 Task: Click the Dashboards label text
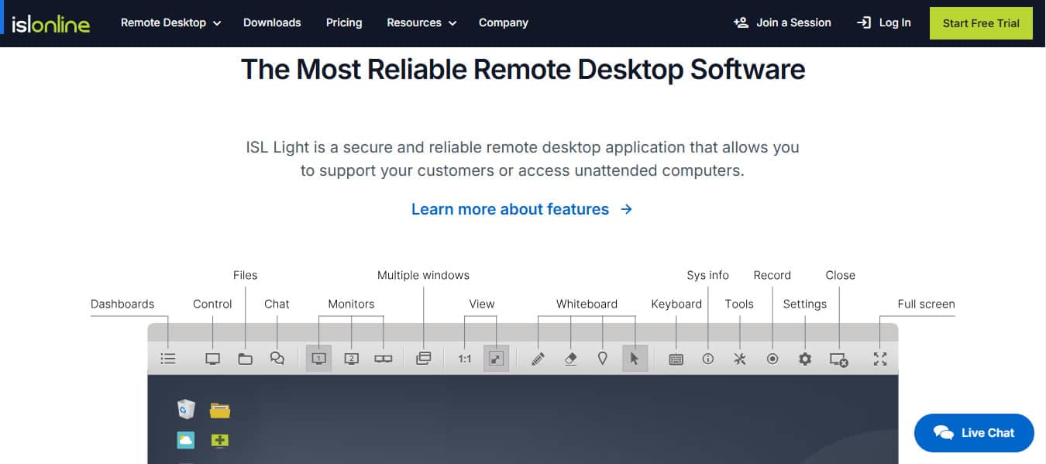(122, 304)
